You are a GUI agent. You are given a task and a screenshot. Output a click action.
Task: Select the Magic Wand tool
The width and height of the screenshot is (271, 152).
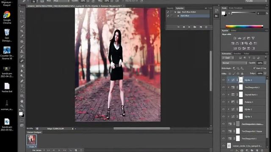22,26
